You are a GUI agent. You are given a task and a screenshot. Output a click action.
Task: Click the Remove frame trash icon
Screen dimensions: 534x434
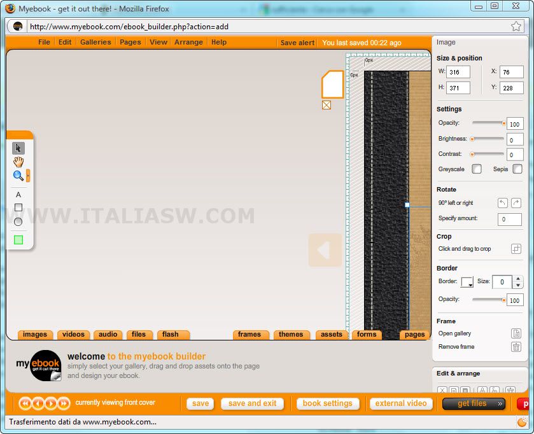click(516, 347)
